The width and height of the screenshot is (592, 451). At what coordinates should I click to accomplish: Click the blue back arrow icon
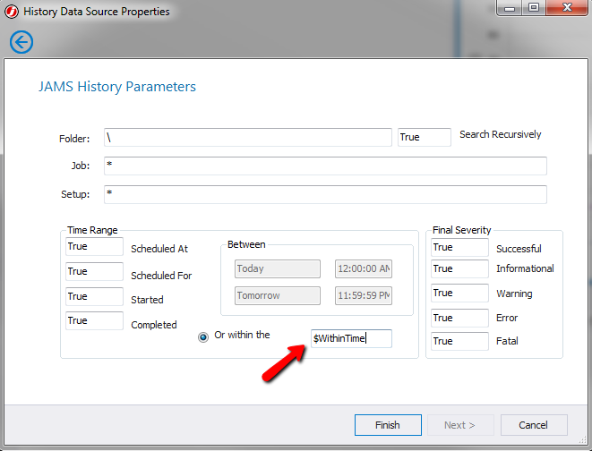click(21, 42)
